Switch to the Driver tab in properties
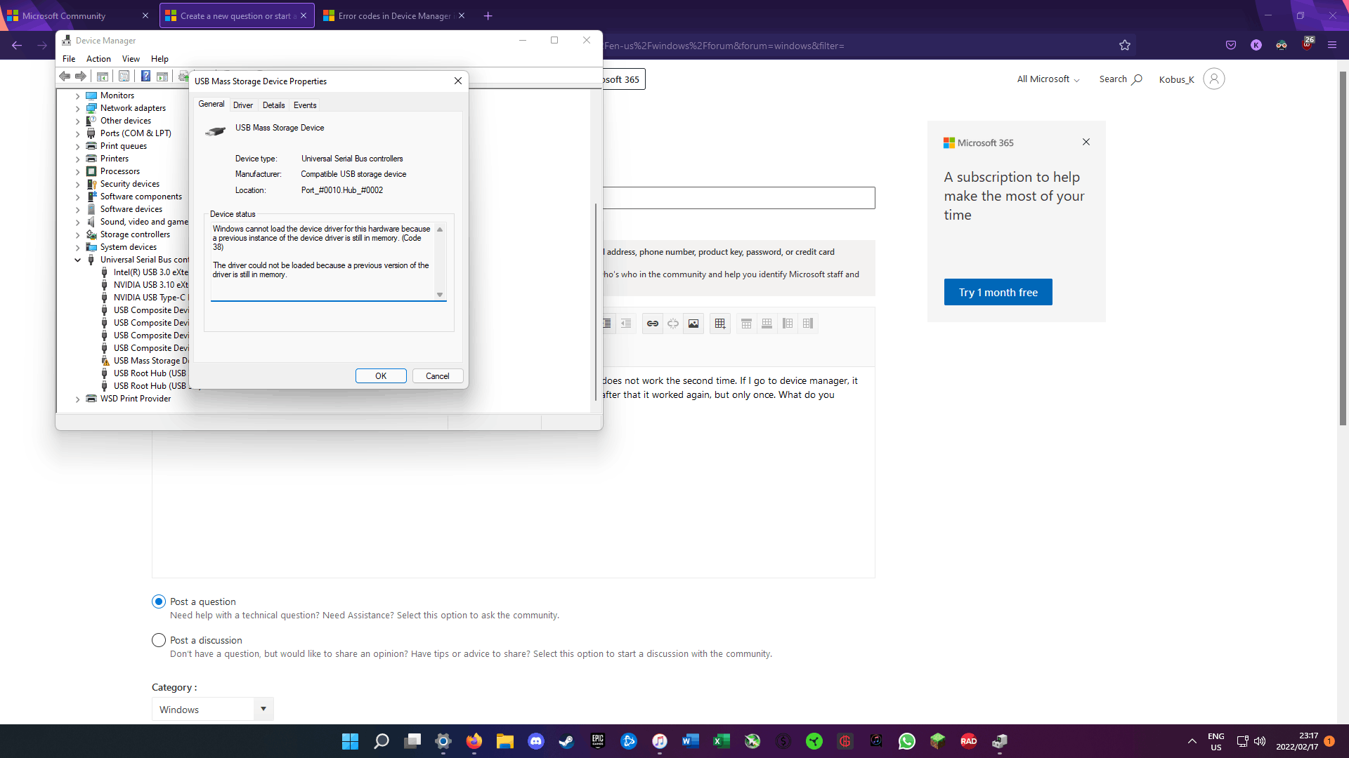 pos(243,105)
